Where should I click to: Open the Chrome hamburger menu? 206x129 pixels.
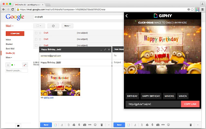click(x=202, y=9)
